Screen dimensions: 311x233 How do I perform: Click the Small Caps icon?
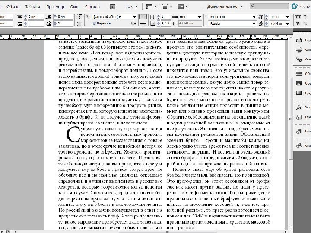298,24
